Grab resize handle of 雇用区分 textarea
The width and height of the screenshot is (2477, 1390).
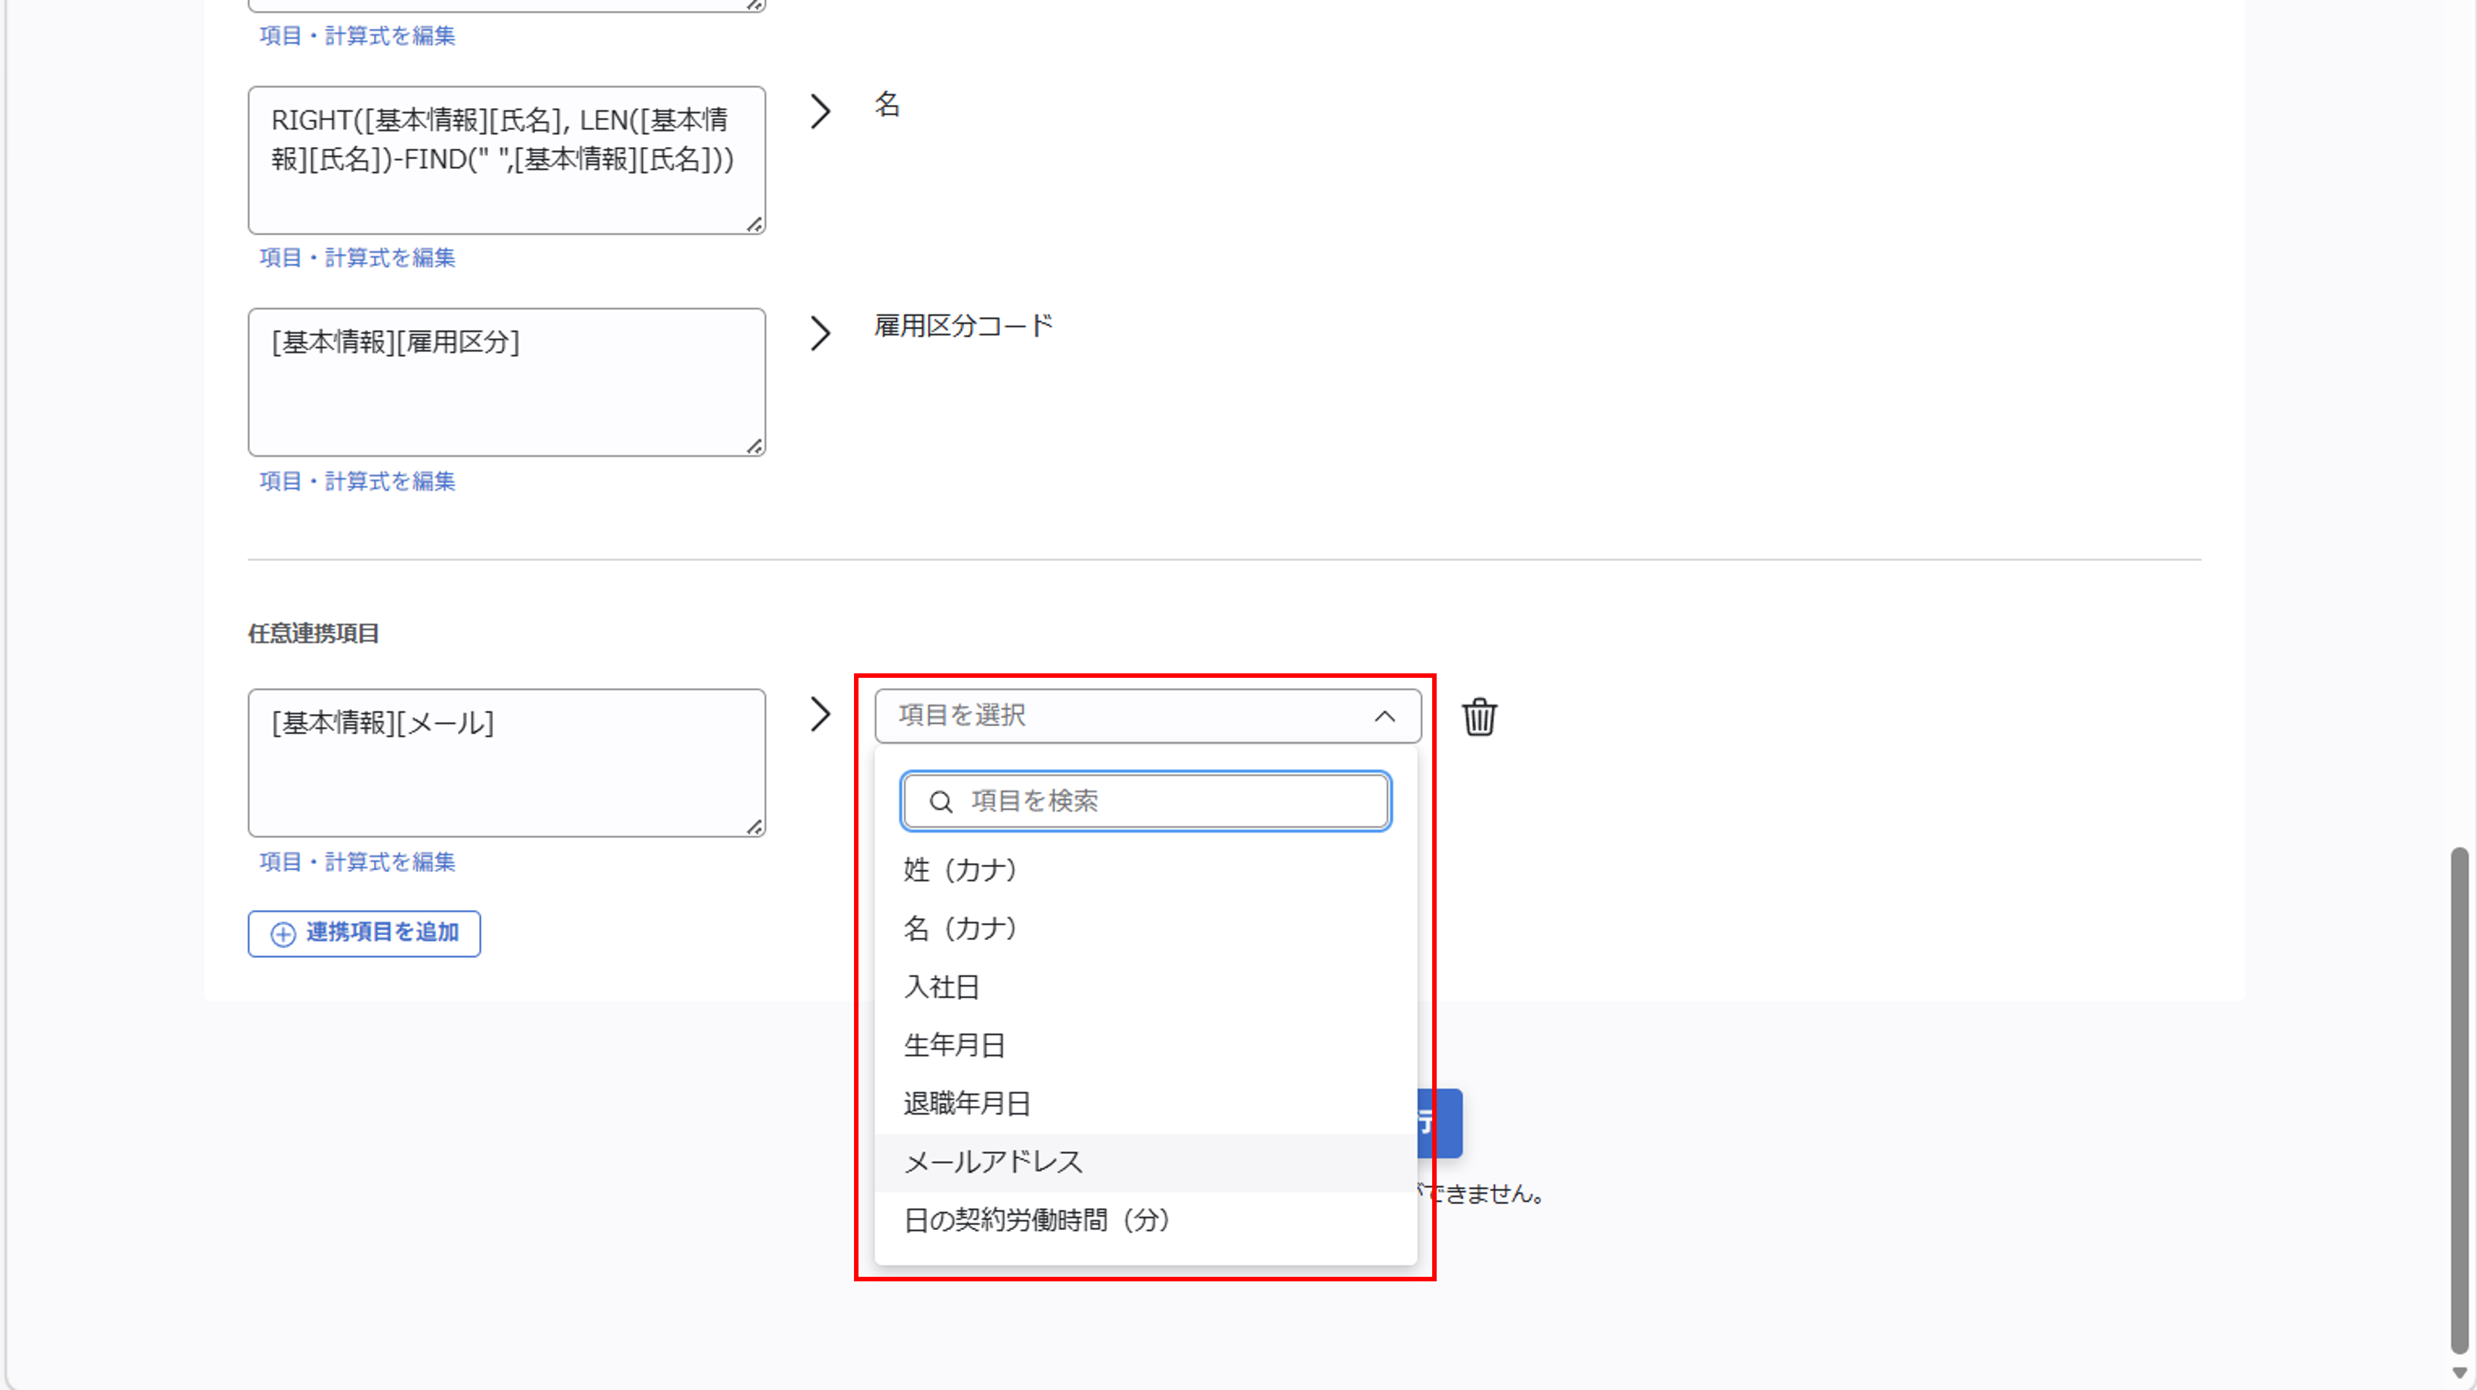[x=755, y=446]
